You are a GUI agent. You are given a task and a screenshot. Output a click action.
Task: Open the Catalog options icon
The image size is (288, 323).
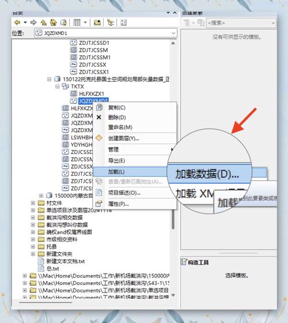tap(123, 22)
